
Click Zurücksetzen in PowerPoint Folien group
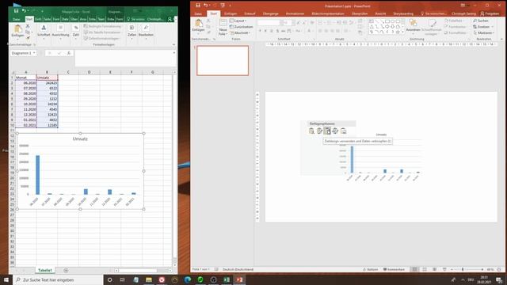(241, 27)
